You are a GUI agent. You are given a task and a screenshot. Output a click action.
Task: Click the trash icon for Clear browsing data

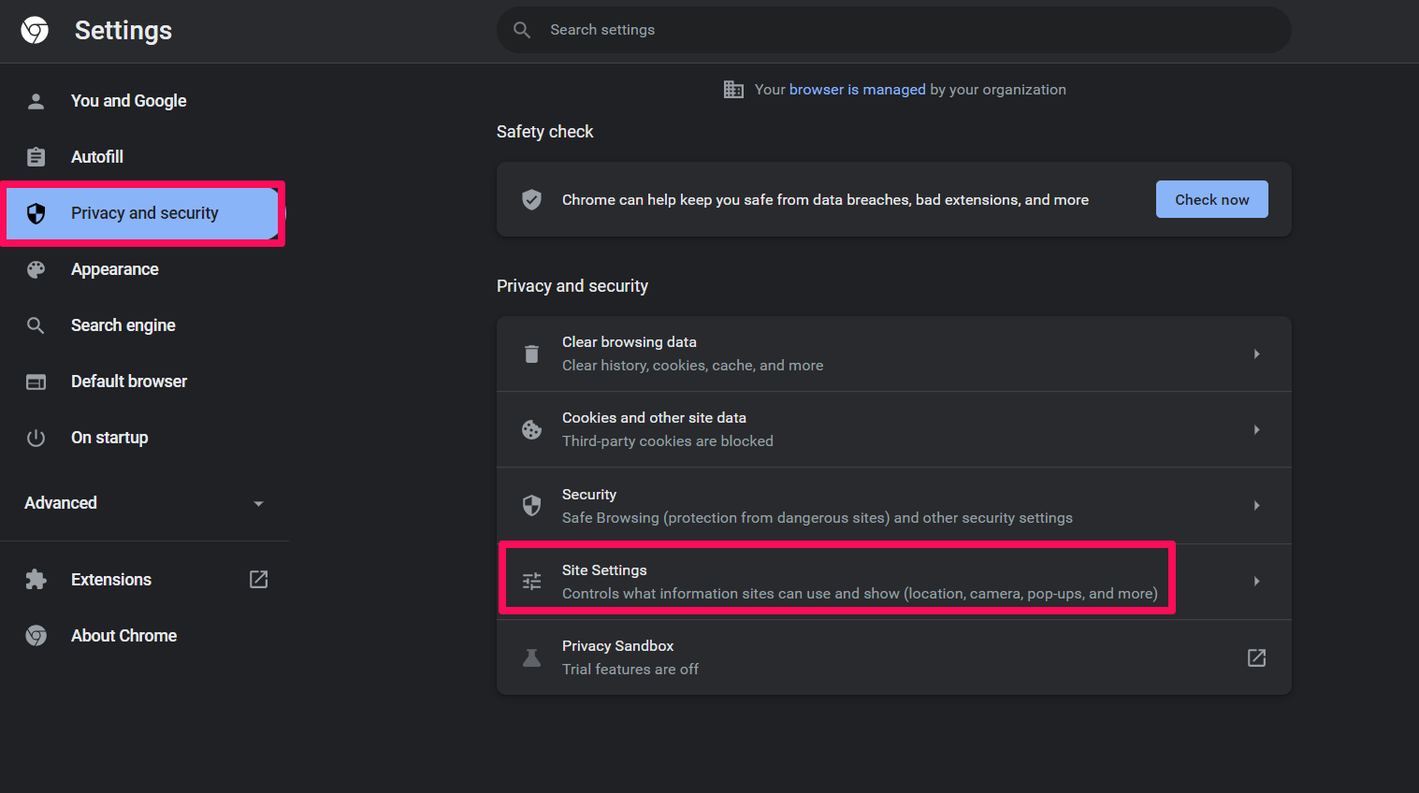(x=531, y=353)
